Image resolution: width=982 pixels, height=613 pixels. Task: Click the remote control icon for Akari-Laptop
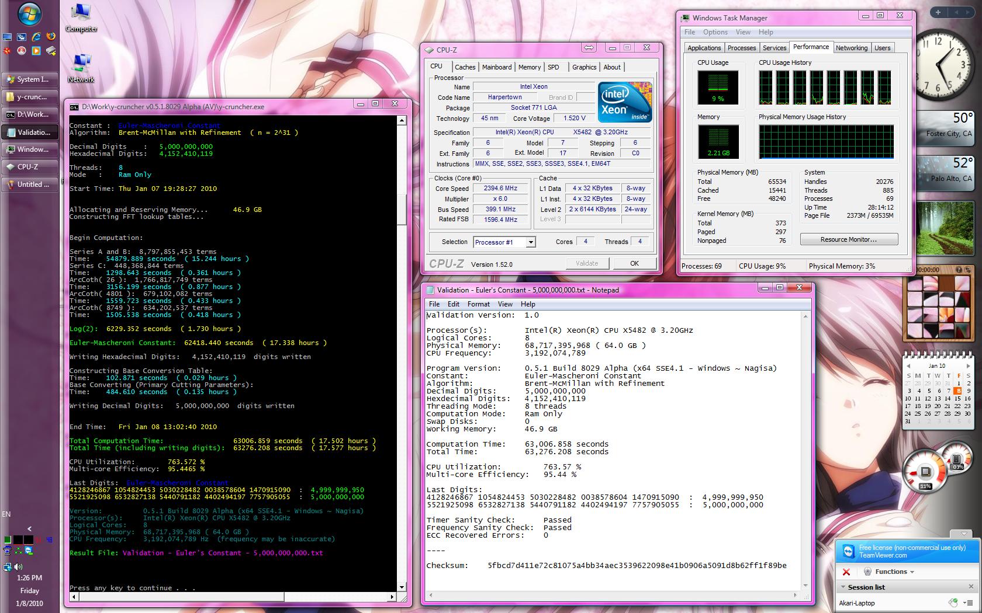pos(953,603)
